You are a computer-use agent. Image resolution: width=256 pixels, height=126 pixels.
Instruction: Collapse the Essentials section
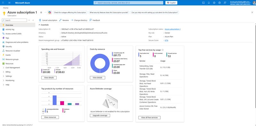click(44, 25)
